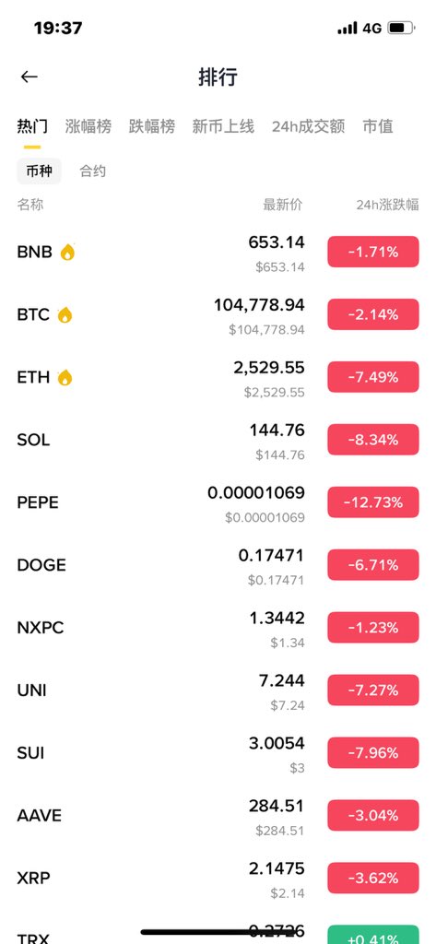
Task: Open the DOGE coin row
Action: (218, 565)
